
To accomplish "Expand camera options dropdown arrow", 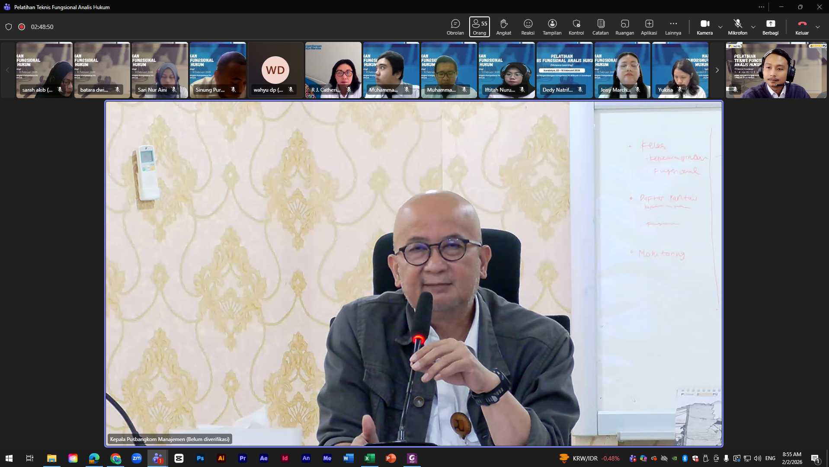I will coord(720,27).
